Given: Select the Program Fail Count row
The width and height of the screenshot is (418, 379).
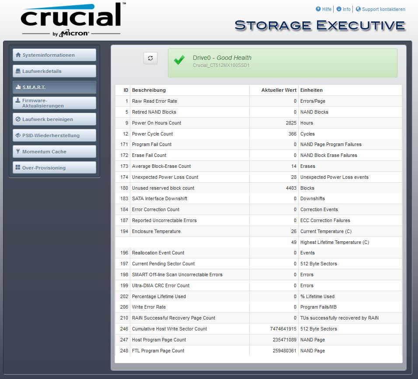Looking at the screenshot, I should pos(258,144).
